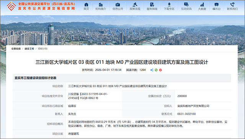The width and height of the screenshot is (245, 139).
Task: Click the blue share icon
Action: point(152,70)
